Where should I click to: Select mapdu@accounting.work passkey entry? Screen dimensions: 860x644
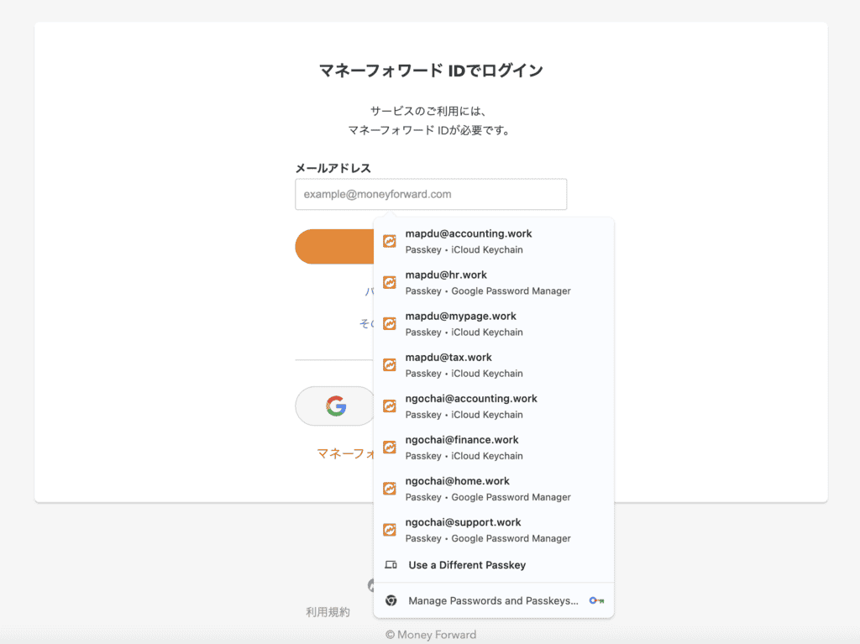tap(494, 241)
